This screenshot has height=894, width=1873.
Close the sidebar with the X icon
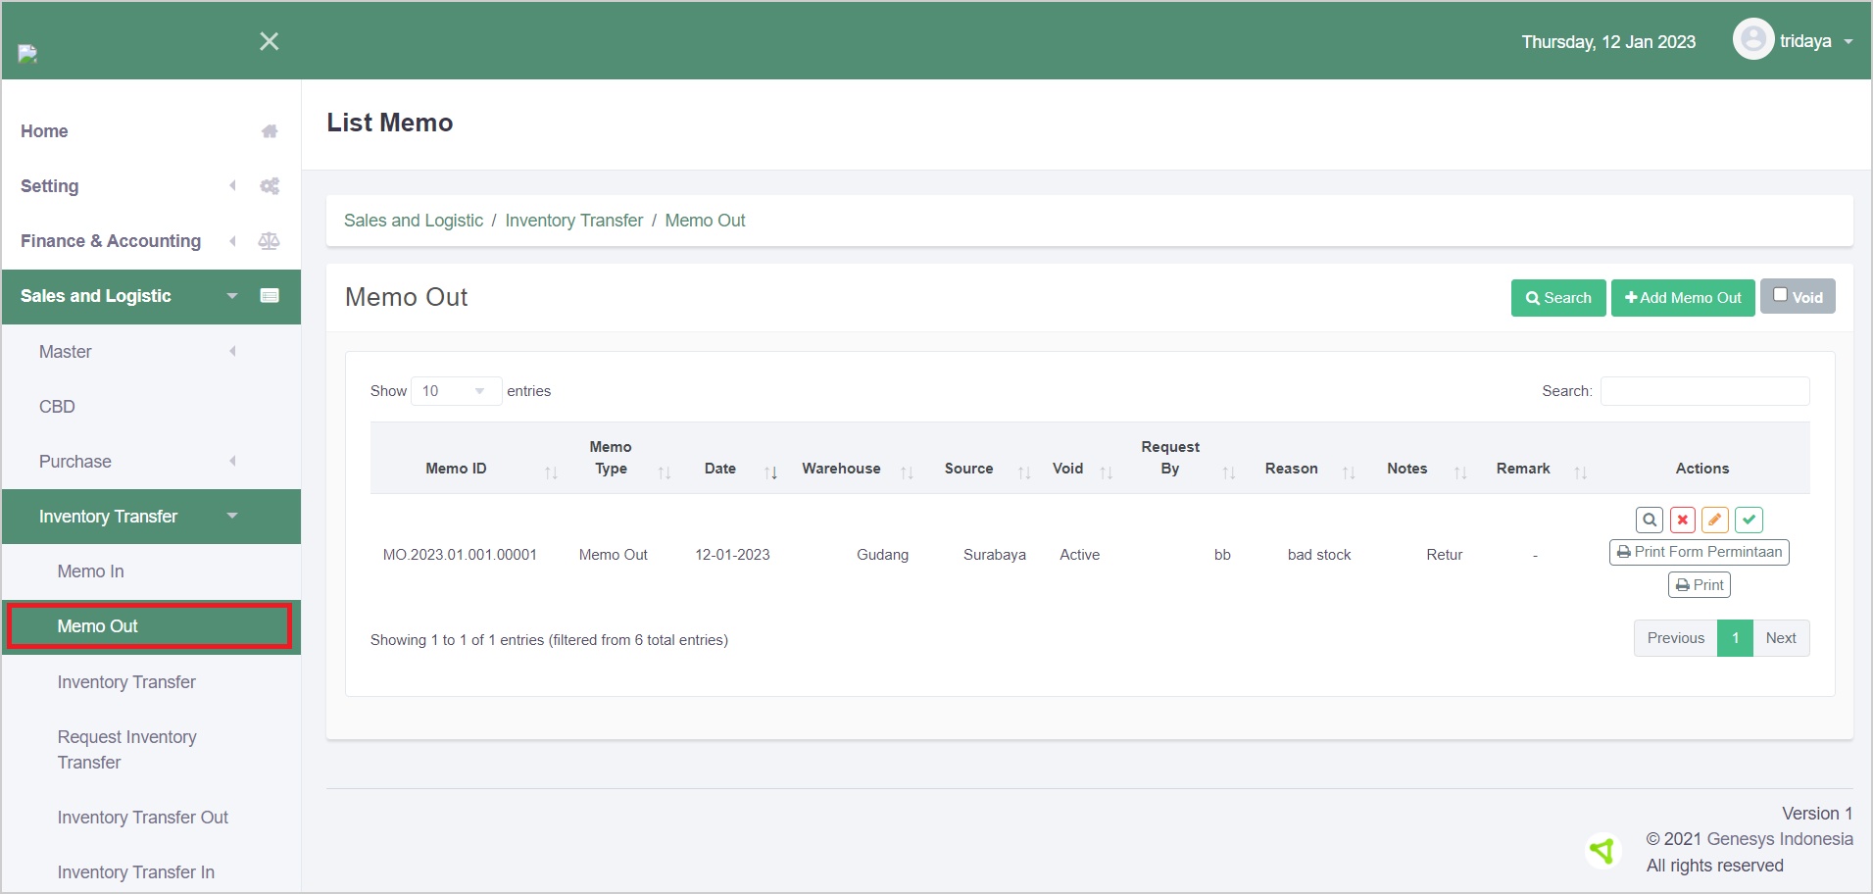coord(270,41)
